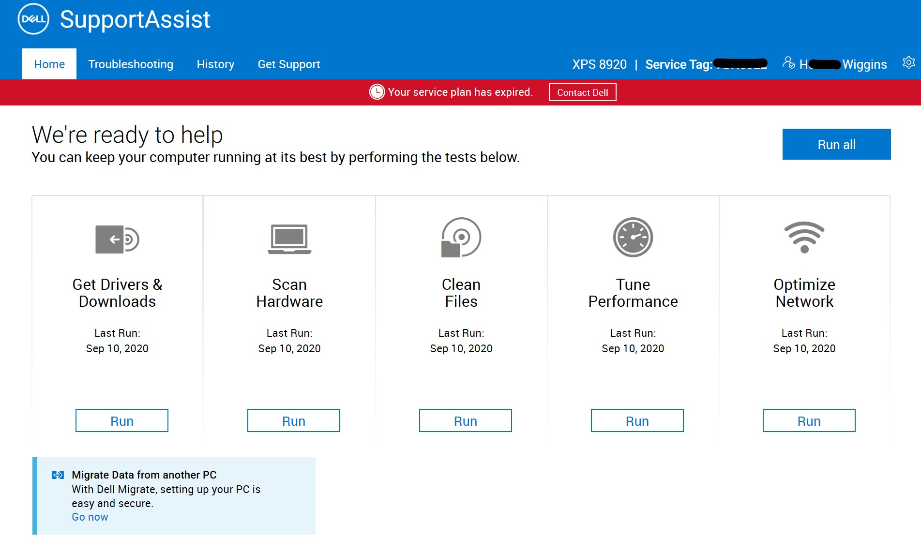This screenshot has height=539, width=921.
Task: Open the Get Support tab
Action: click(289, 64)
